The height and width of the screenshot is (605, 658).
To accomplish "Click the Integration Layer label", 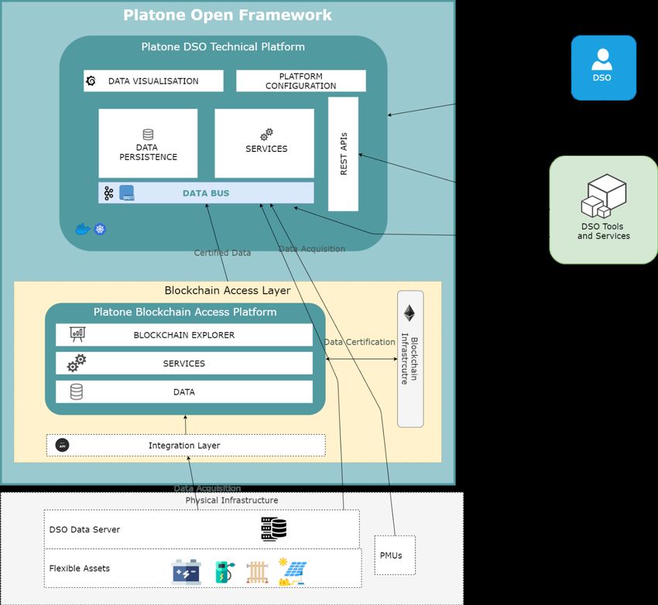I will (184, 446).
